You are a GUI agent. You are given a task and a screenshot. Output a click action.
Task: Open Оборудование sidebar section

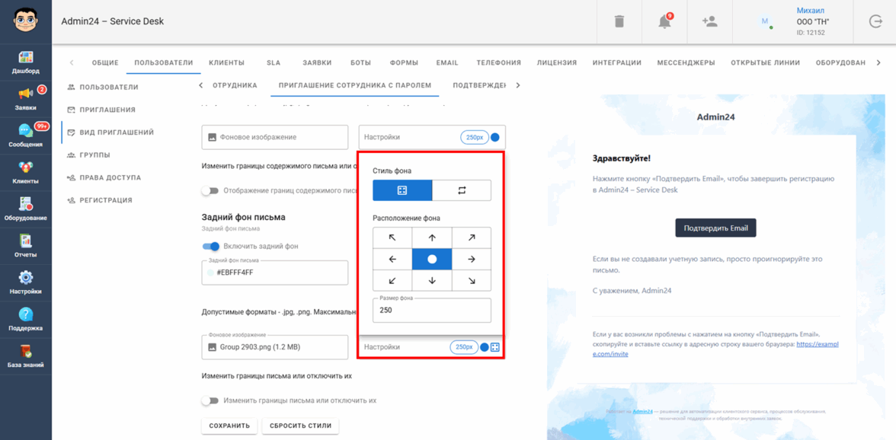coord(25,209)
